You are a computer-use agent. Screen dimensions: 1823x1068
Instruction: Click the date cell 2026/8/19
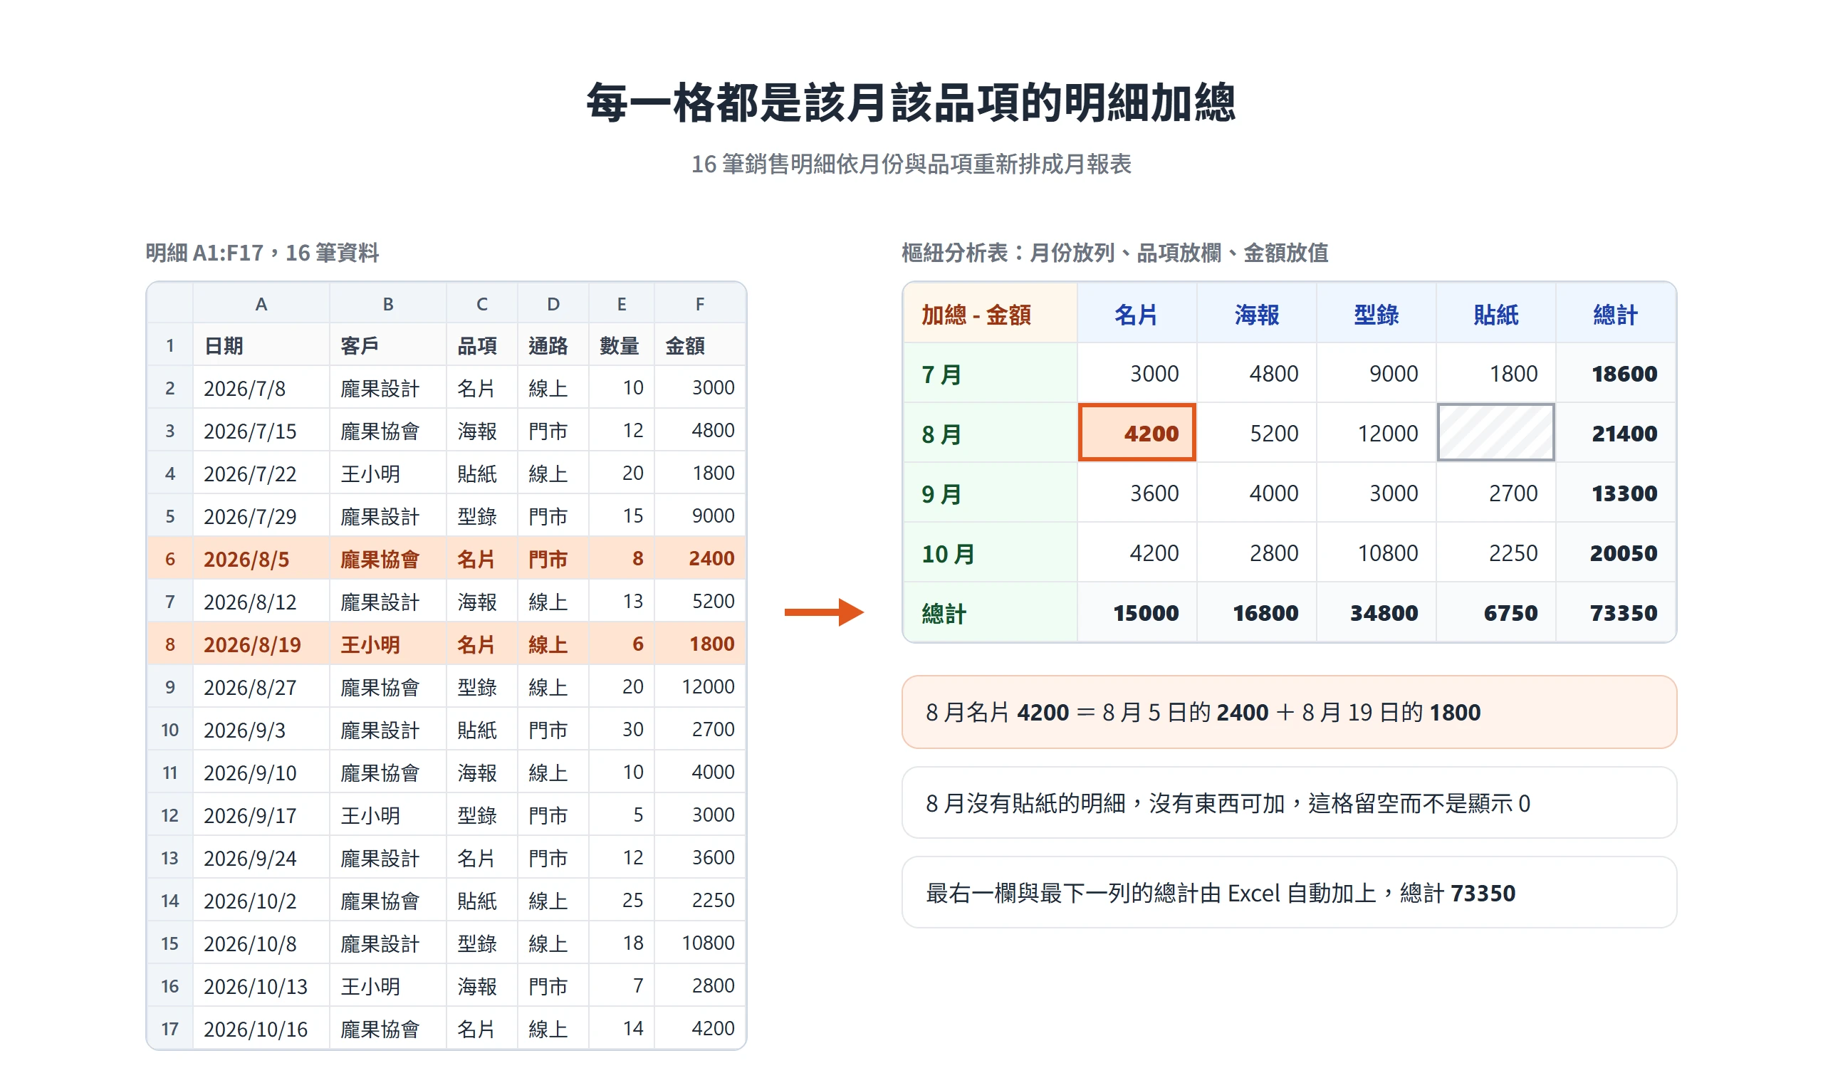(x=261, y=644)
